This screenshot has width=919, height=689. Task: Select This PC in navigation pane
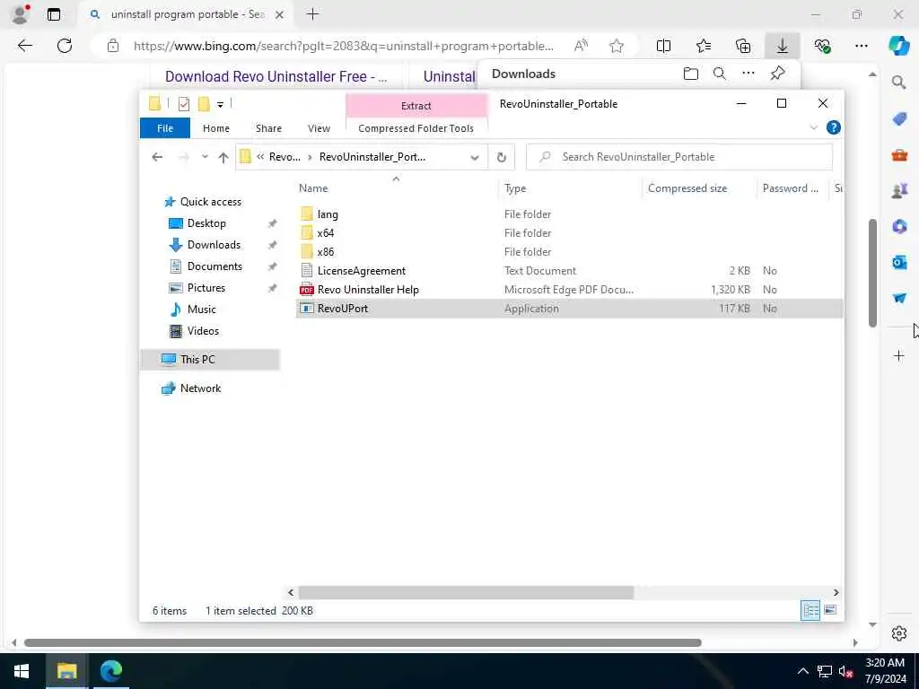tap(210, 359)
